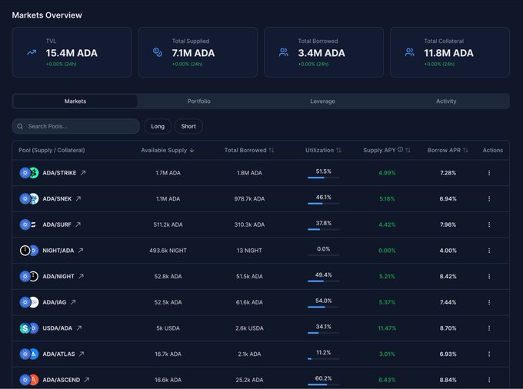Focus the Search Pools input field

[x=75, y=126]
